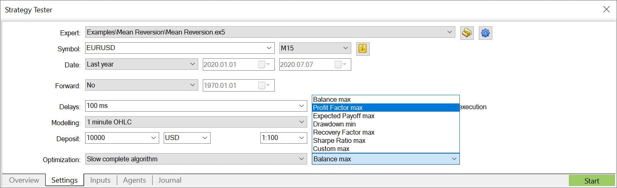The height and width of the screenshot is (188, 617).
Task: Expand the Modelling 1 minute OHLC dropdown
Action: [302, 122]
